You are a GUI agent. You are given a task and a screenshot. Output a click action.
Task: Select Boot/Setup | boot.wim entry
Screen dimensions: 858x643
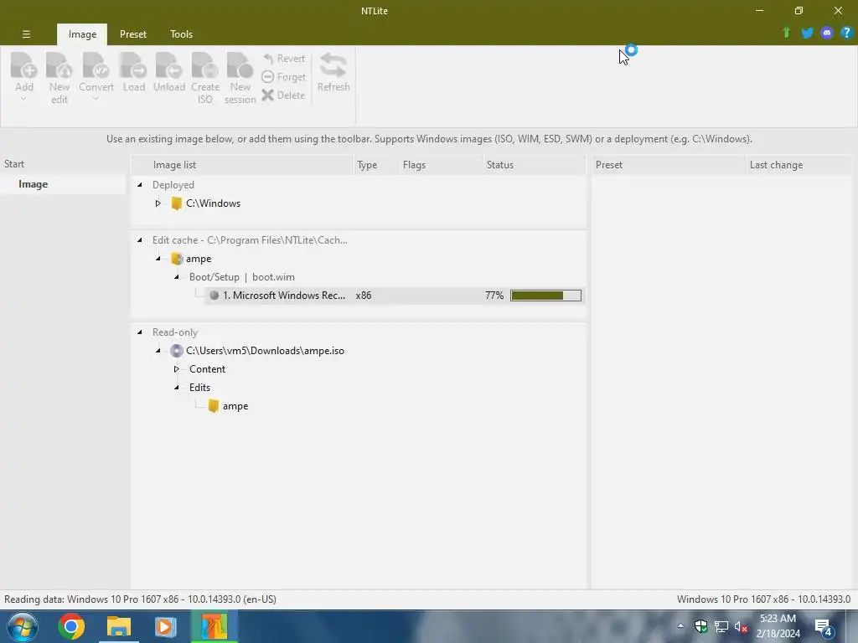coord(242,277)
